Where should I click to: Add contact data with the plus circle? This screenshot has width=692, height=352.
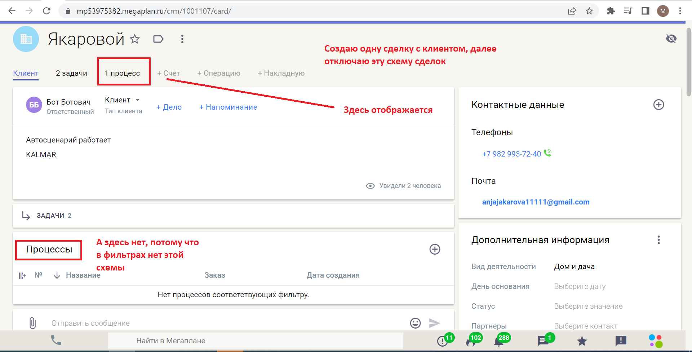pyautogui.click(x=658, y=105)
